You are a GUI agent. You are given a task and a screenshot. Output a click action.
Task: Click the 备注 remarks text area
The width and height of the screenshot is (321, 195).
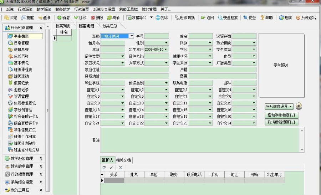tap(200, 140)
